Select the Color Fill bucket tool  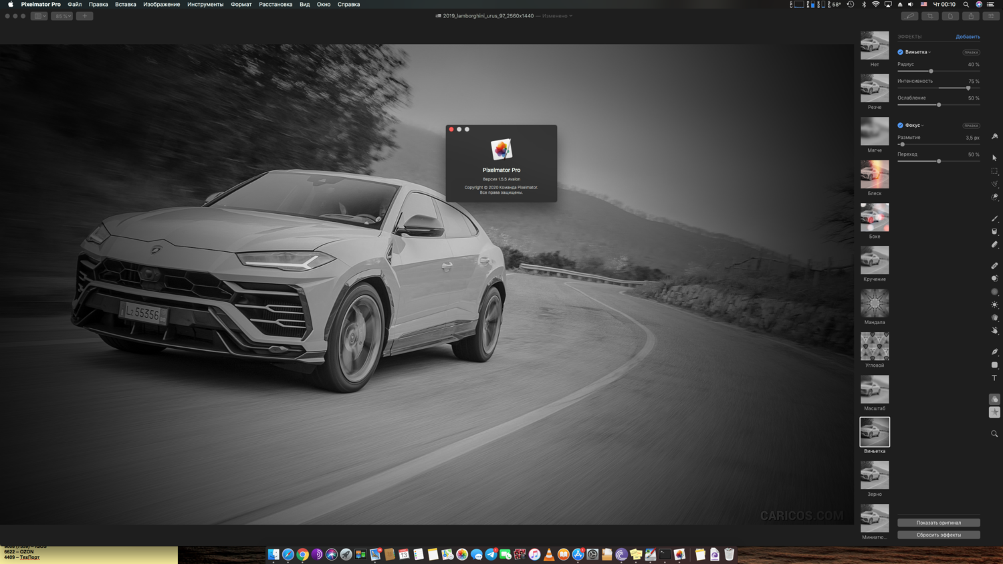(x=994, y=231)
